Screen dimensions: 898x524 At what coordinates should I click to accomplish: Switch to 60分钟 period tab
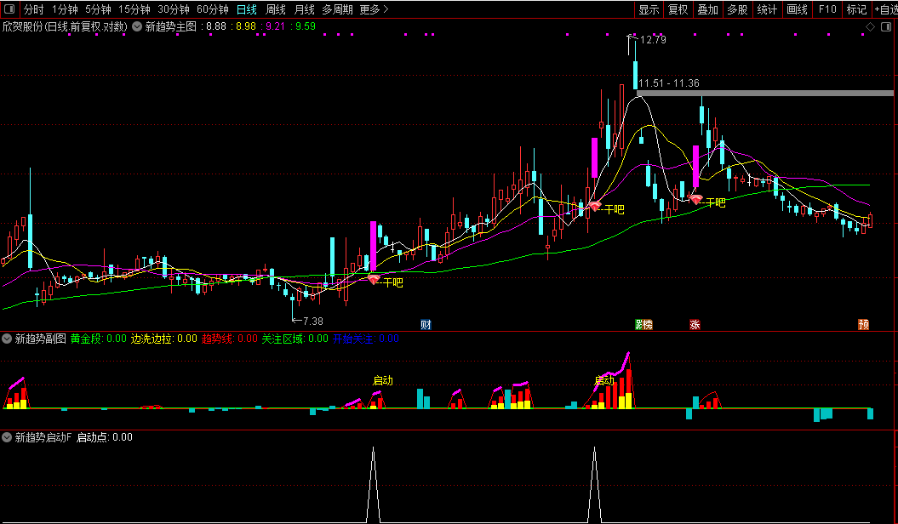(213, 9)
